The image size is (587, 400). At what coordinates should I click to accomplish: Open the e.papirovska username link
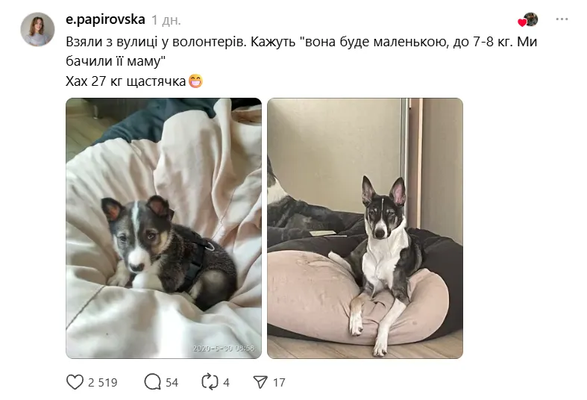[x=105, y=20]
